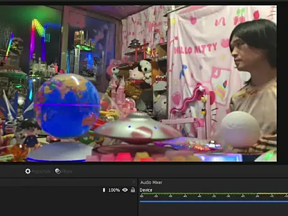288x216 pixels.
Task: Click the 100% battery level text
Action: tap(114, 190)
